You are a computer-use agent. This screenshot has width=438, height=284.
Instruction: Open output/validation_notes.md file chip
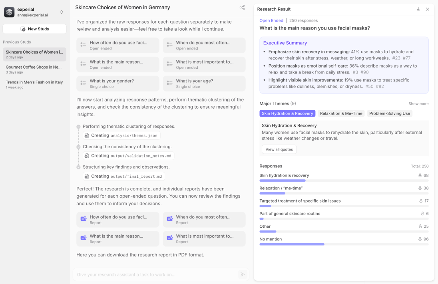point(129,156)
